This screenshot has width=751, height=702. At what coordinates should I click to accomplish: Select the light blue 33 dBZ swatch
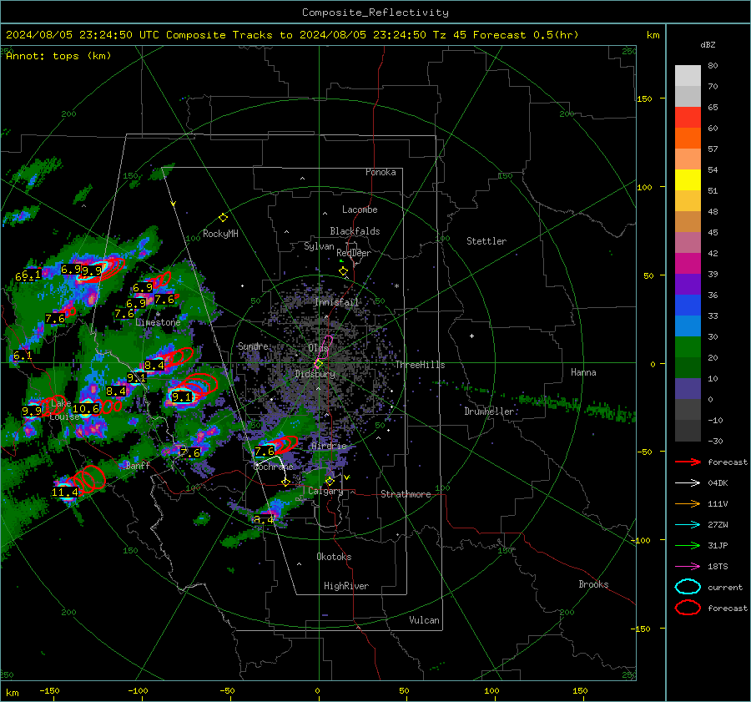coord(688,326)
